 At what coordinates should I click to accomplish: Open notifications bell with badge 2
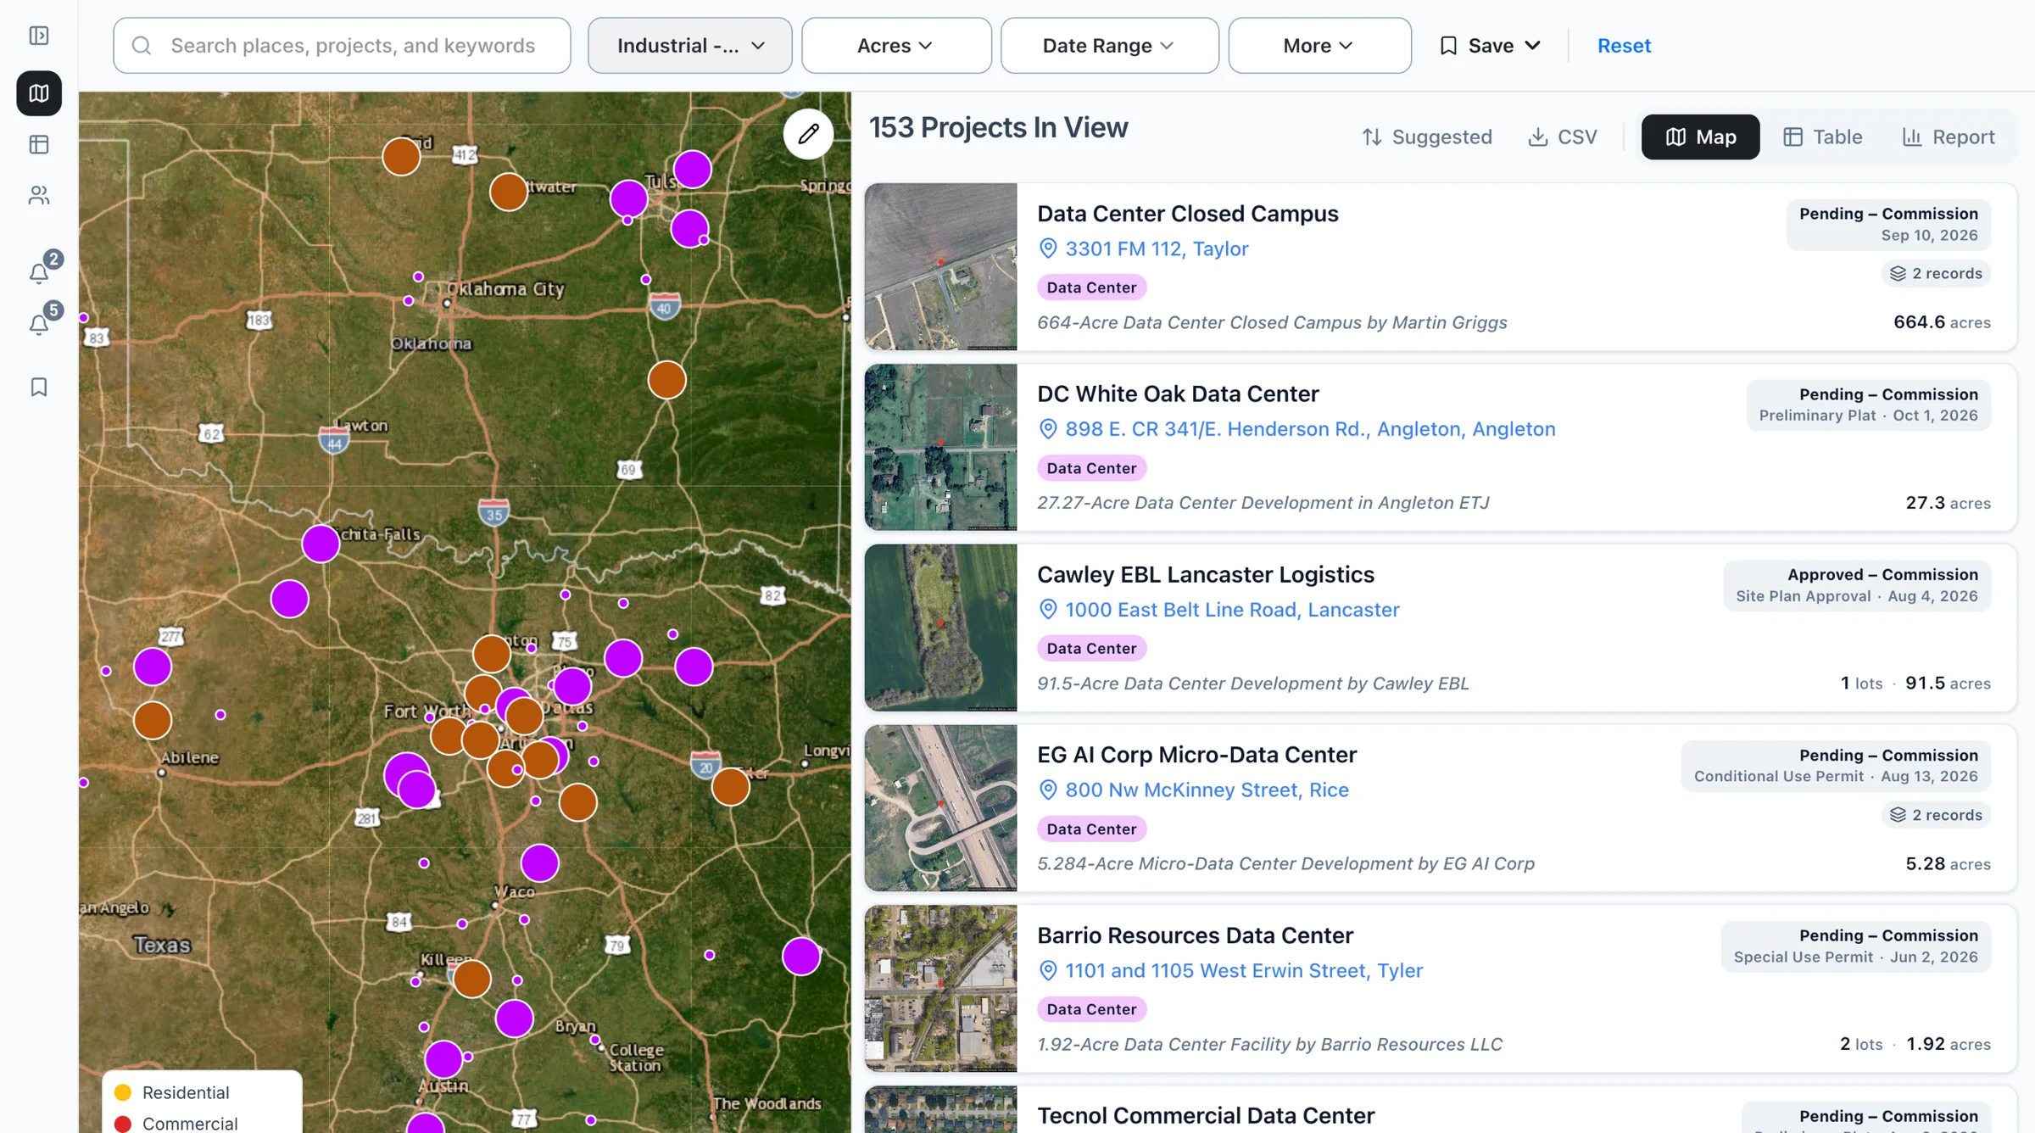[39, 272]
